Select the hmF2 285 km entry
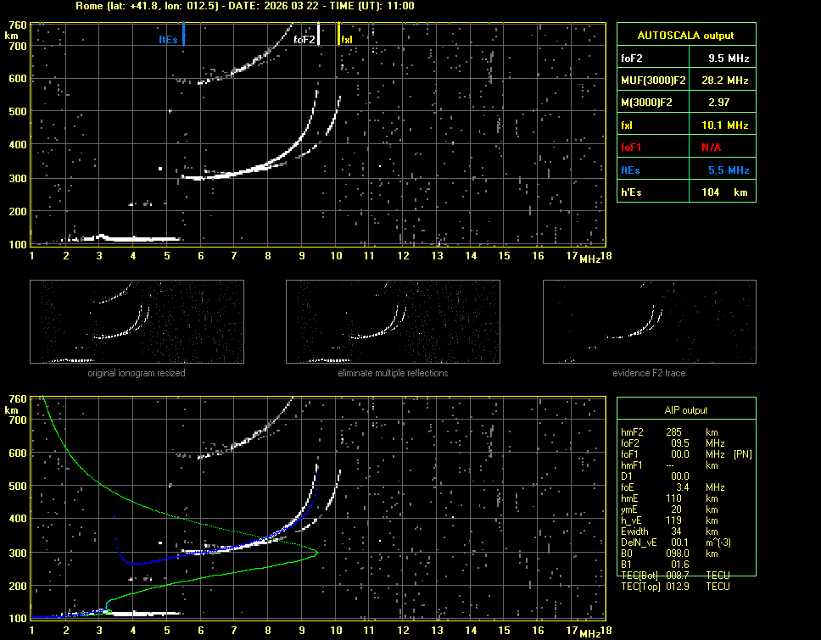The width and height of the screenshot is (821, 640). (675, 432)
